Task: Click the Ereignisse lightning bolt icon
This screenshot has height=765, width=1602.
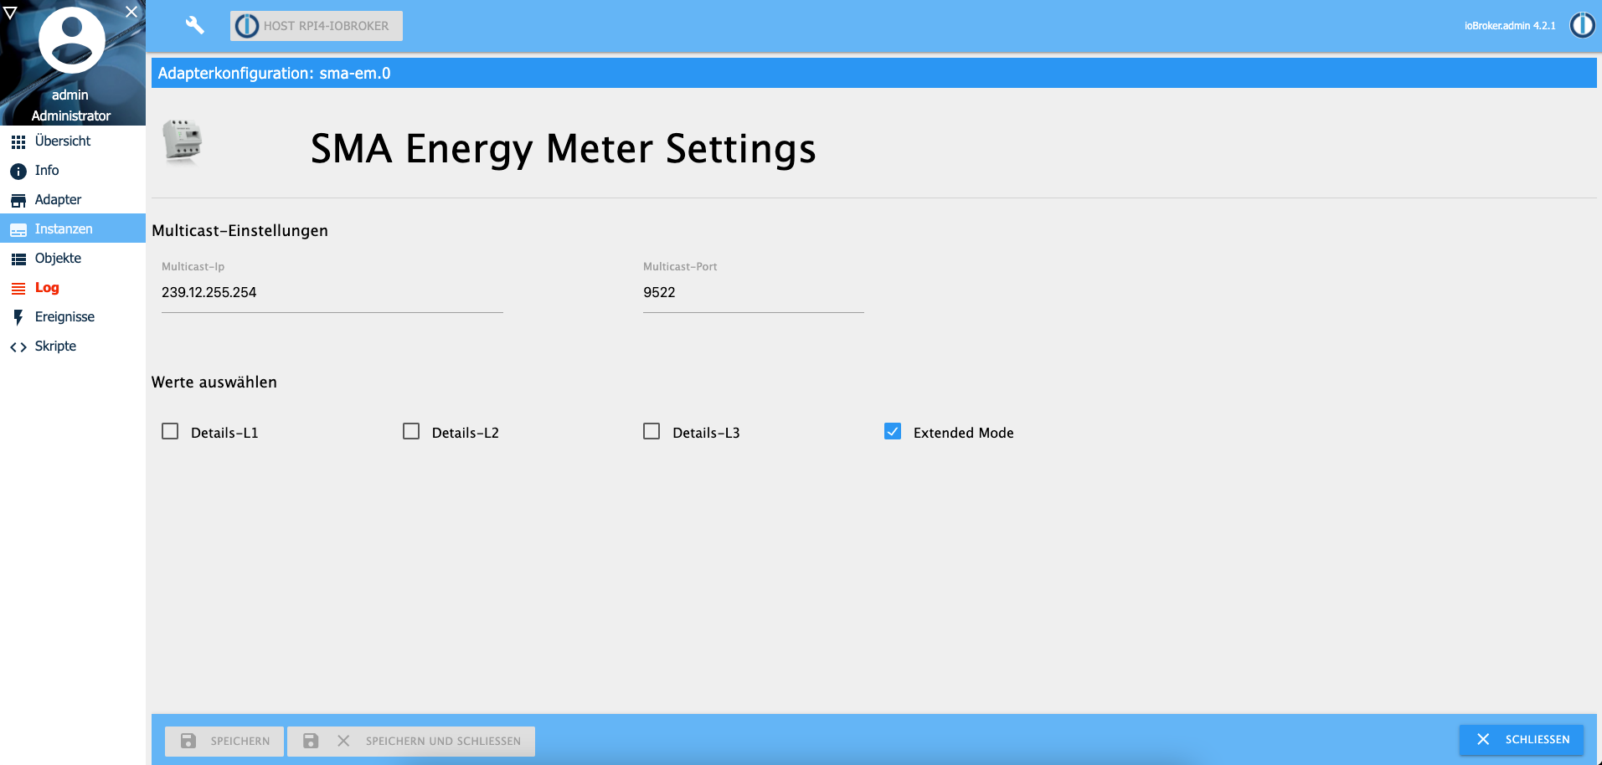Action: 18,317
